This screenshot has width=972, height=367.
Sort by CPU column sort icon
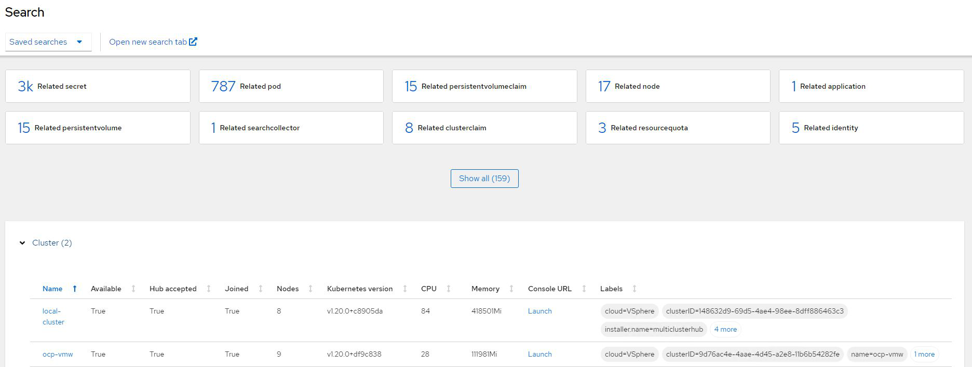pyautogui.click(x=449, y=289)
